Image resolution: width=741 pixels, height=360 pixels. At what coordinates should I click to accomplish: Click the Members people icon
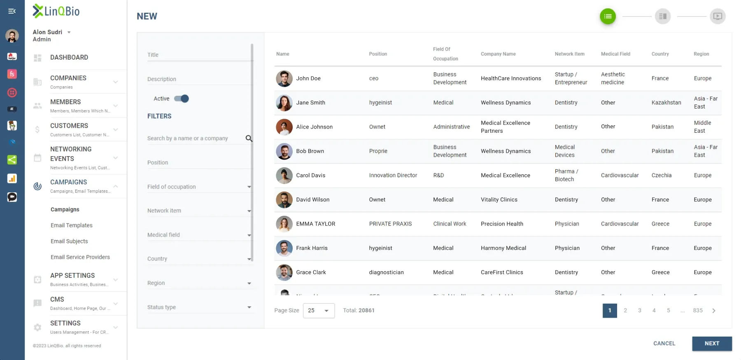click(37, 106)
